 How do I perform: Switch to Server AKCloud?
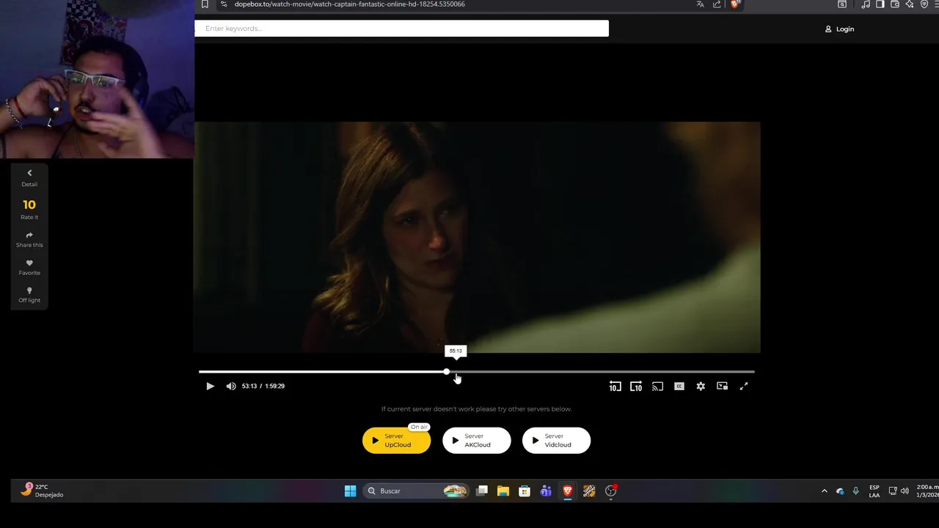(x=476, y=441)
